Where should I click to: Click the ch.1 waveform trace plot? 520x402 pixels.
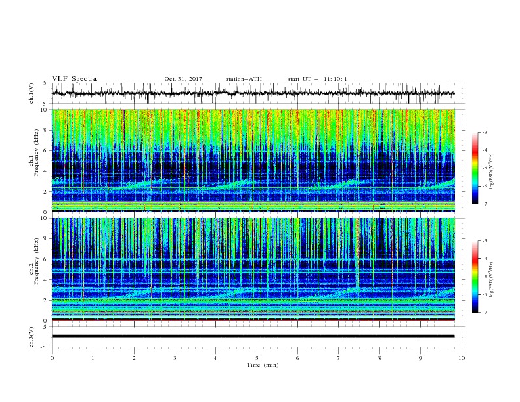tap(253, 93)
